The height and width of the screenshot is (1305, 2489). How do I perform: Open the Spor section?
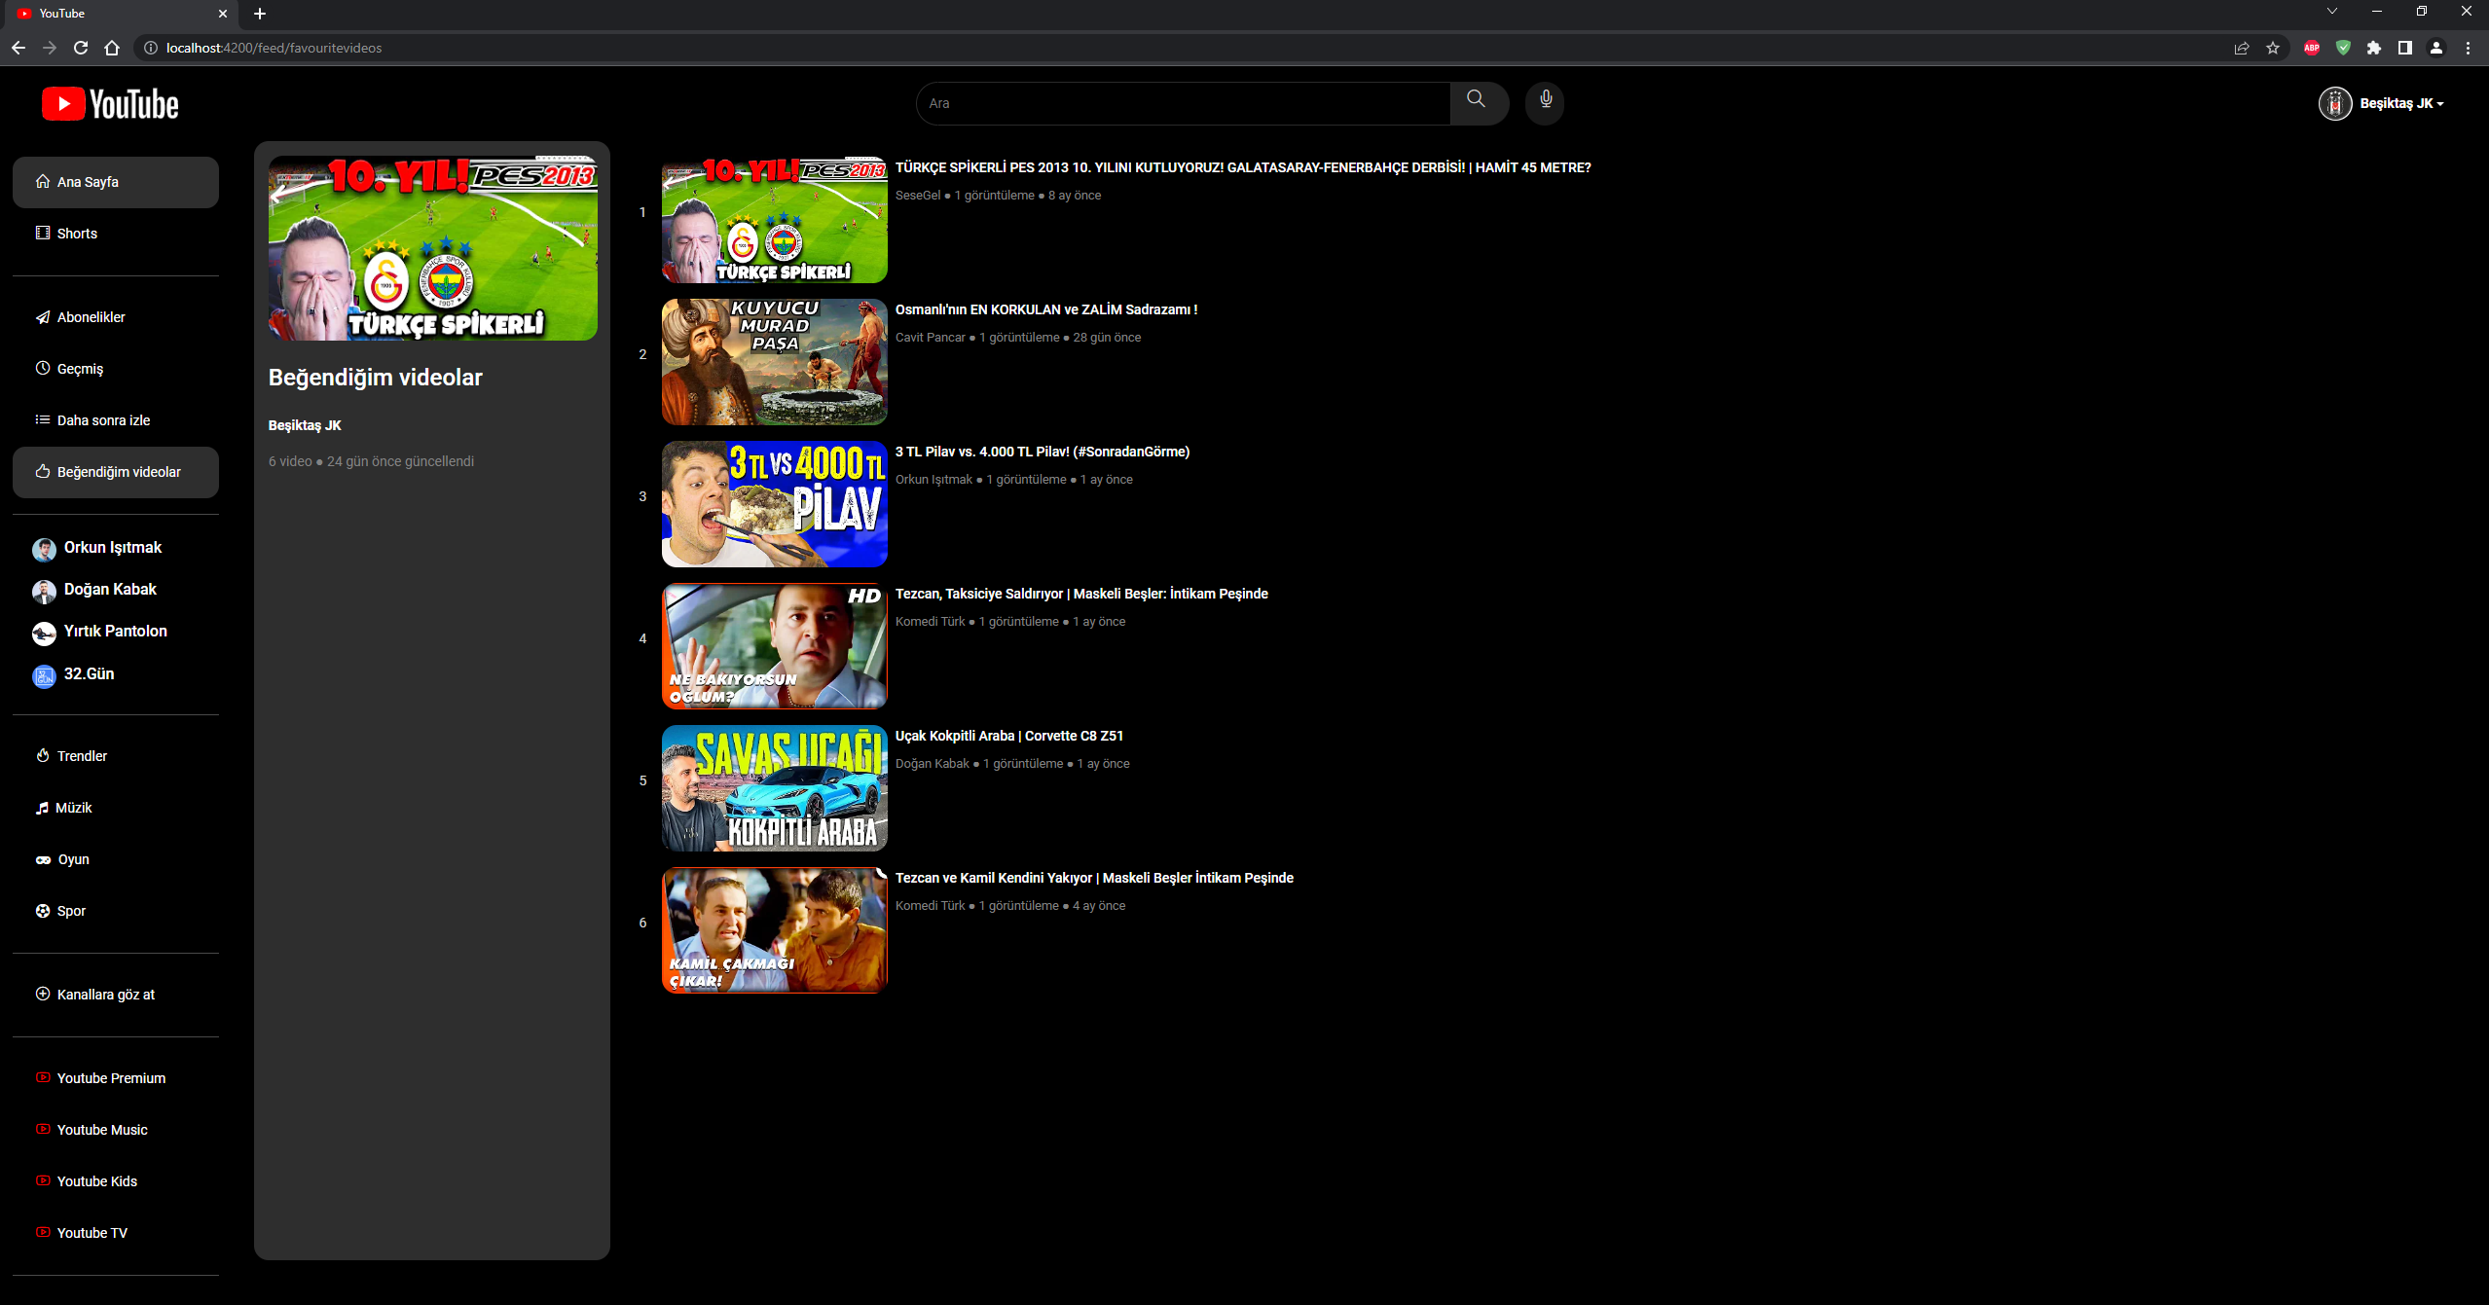(x=72, y=910)
